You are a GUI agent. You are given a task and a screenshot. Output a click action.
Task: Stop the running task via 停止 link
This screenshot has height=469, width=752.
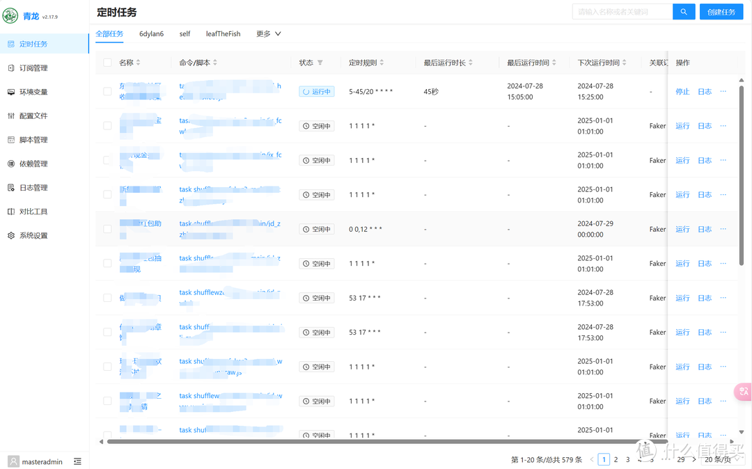[x=682, y=91]
